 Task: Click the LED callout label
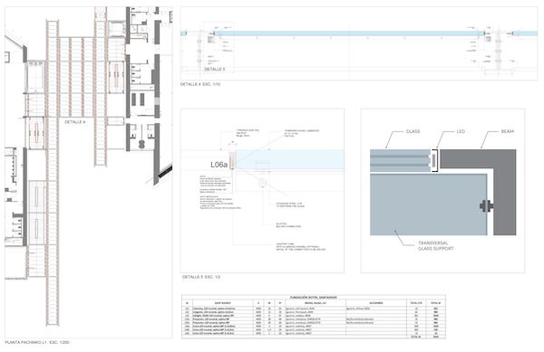[x=461, y=131]
